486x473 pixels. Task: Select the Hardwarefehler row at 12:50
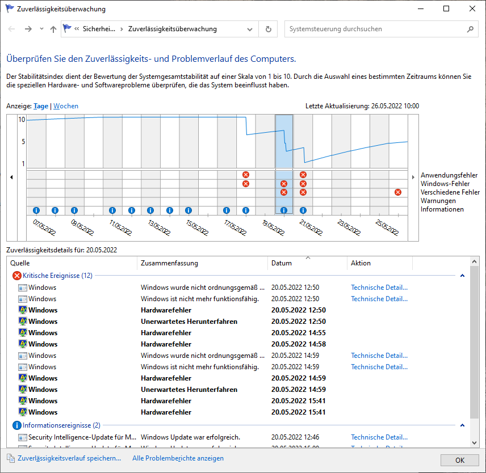[x=238, y=310]
